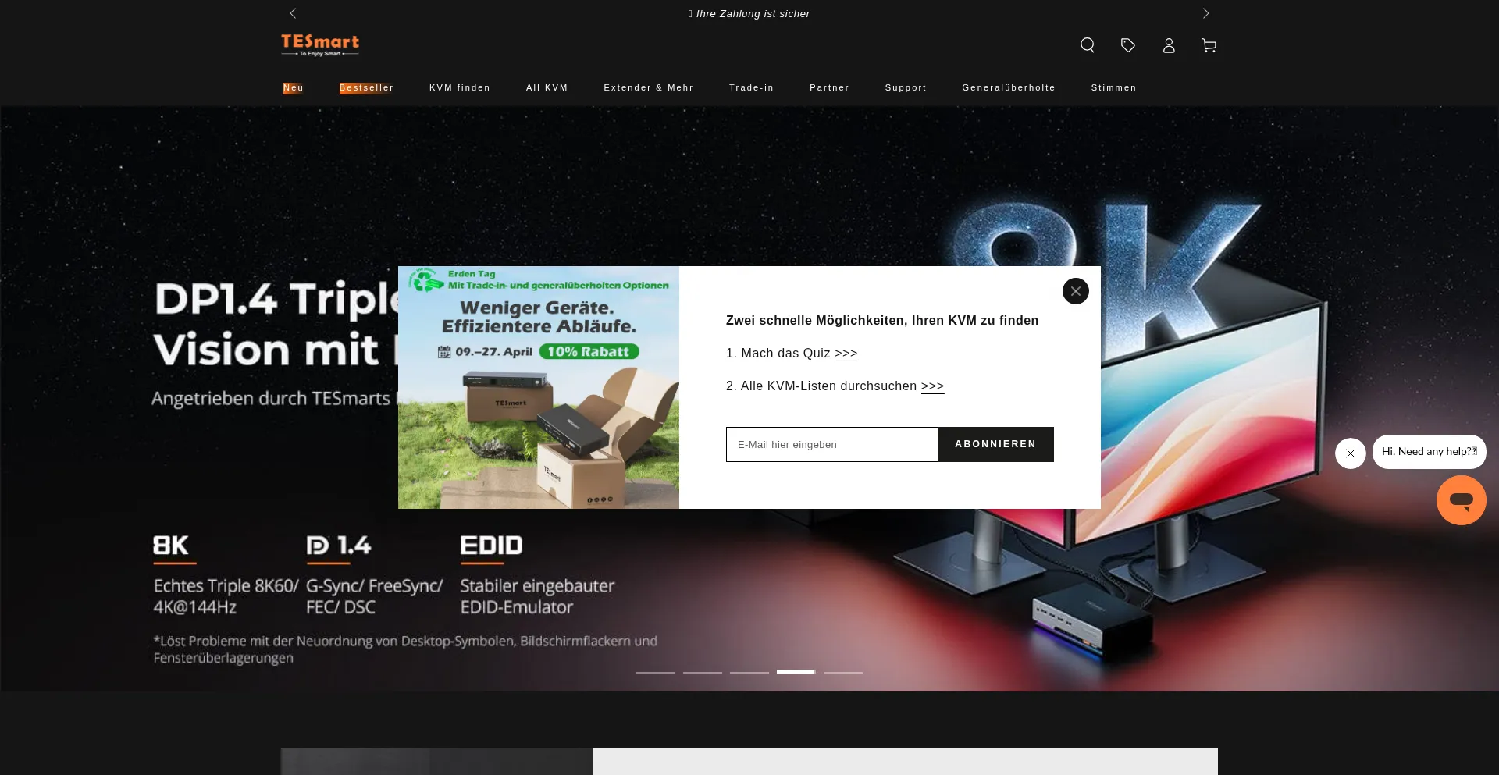Open the shopping cart icon
The image size is (1499, 775).
(x=1209, y=45)
